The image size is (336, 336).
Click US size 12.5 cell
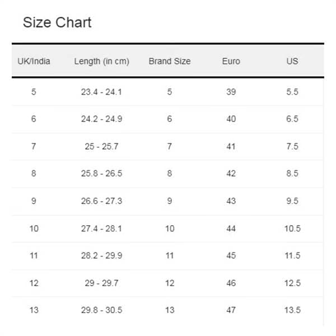[292, 283]
